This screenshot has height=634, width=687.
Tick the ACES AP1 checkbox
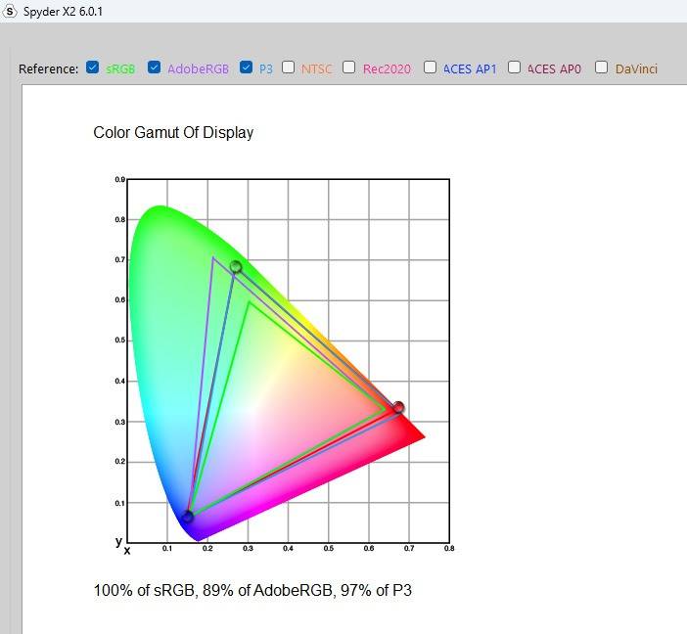point(431,68)
